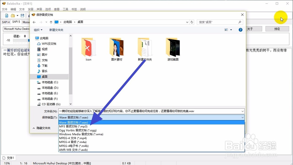Click the save disk icon in Balabolka toolbar
The image size is (293, 165).
click(23, 16)
